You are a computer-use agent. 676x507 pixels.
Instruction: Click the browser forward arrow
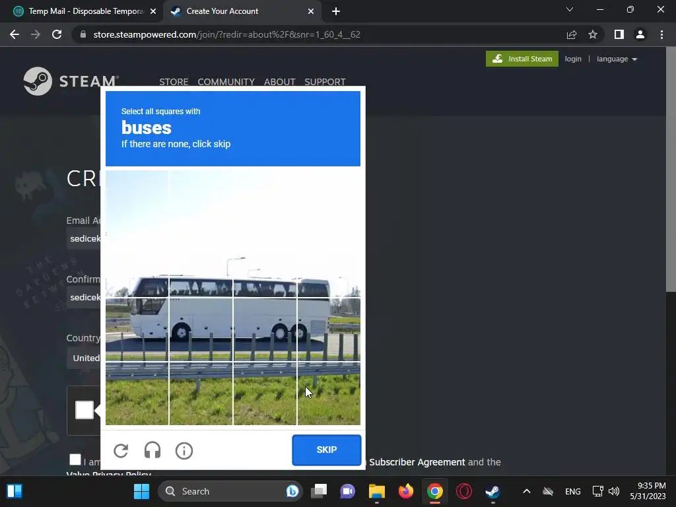[36, 34]
